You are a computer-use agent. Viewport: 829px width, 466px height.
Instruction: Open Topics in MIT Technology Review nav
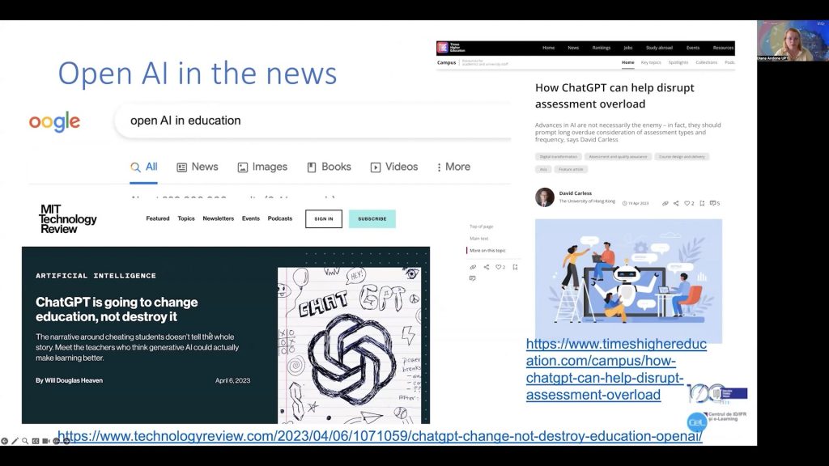(x=186, y=218)
